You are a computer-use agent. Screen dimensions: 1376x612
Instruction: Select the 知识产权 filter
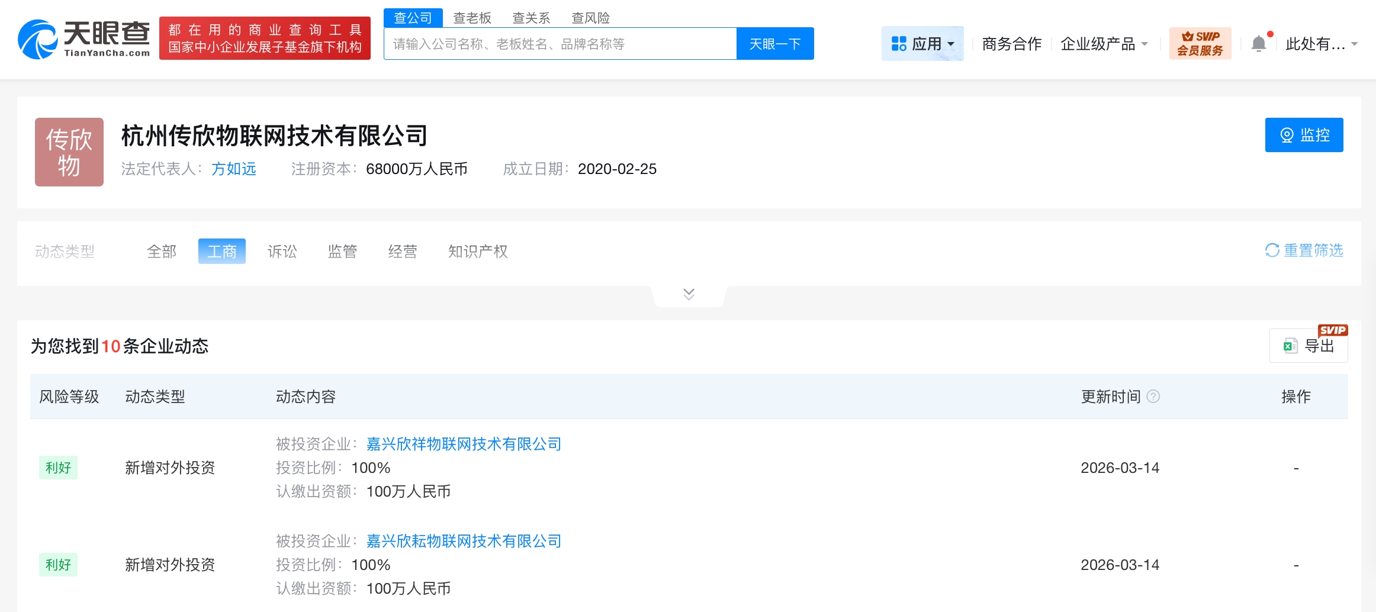pos(478,252)
